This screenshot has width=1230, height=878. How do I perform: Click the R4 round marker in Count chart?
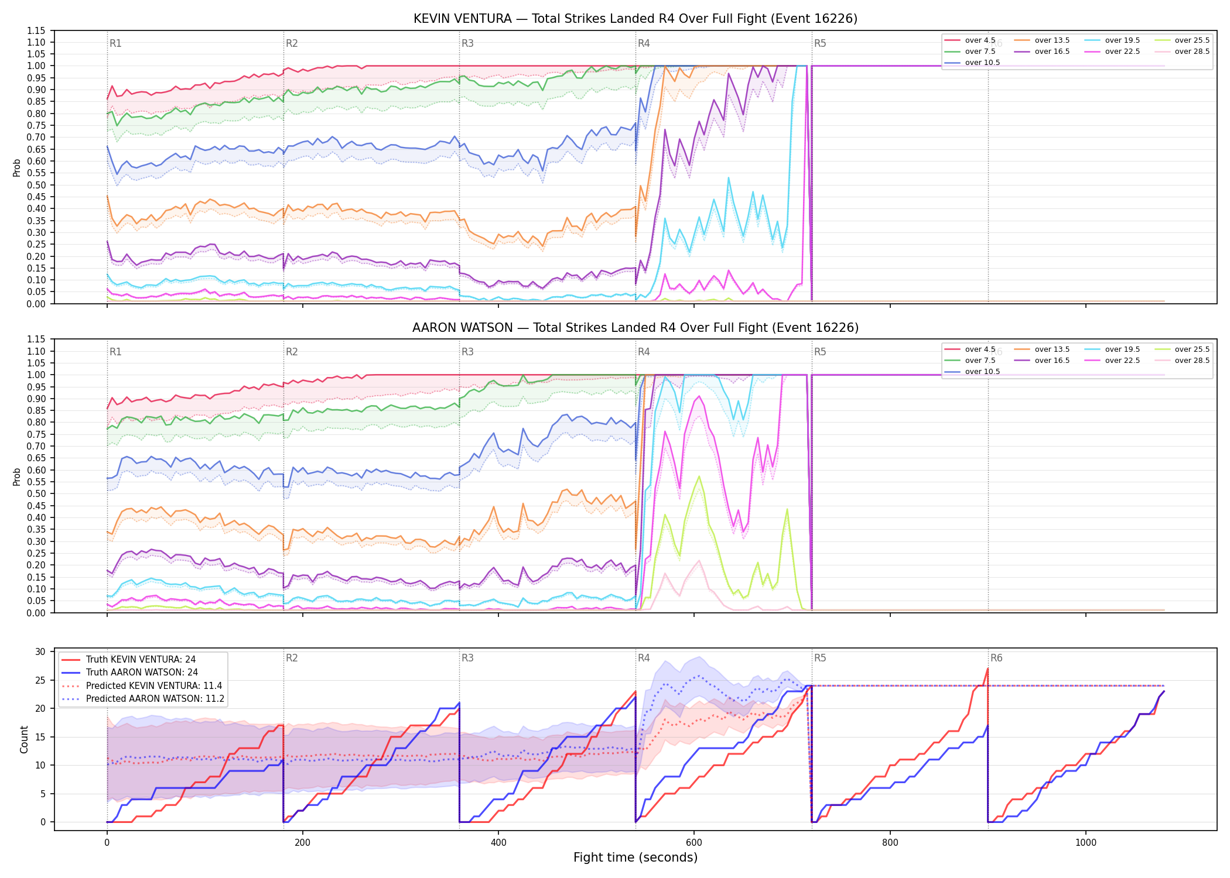point(644,658)
